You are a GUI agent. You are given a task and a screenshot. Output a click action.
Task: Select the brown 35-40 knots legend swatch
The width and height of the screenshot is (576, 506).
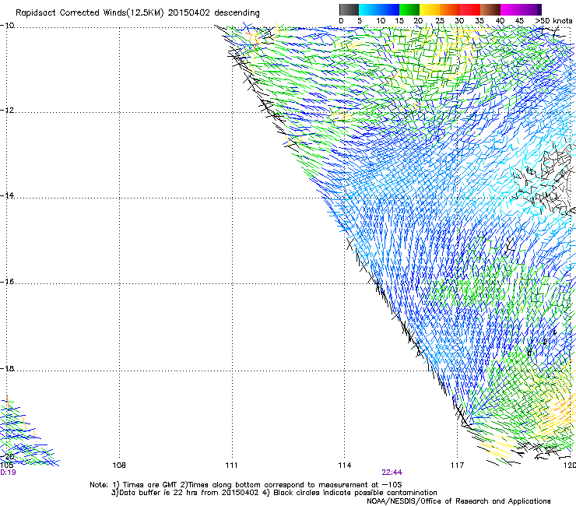click(490, 9)
